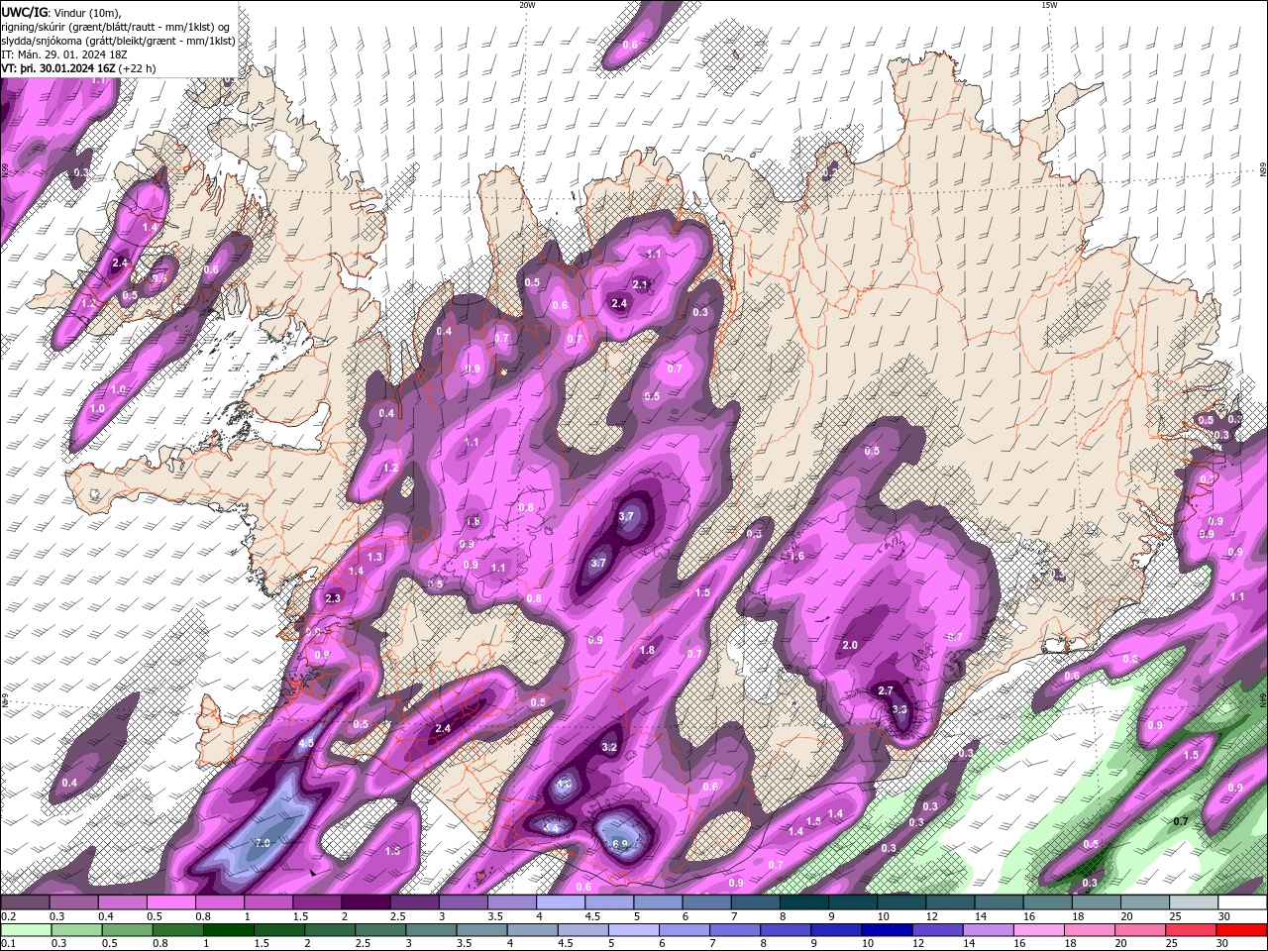Click the 'slydda/snjókoma (grátt/bleikt/grænt' legend line
The width and height of the screenshot is (1268, 951).
coord(118,41)
